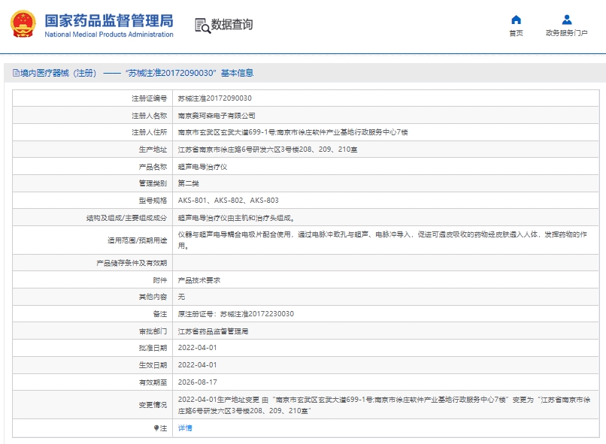Select product name 超声电导治疗仪
The image size is (606, 444).
202,167
